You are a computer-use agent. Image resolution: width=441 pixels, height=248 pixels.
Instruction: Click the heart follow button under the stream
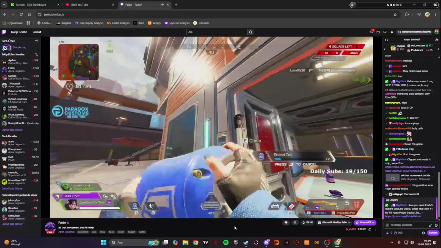tap(286, 223)
